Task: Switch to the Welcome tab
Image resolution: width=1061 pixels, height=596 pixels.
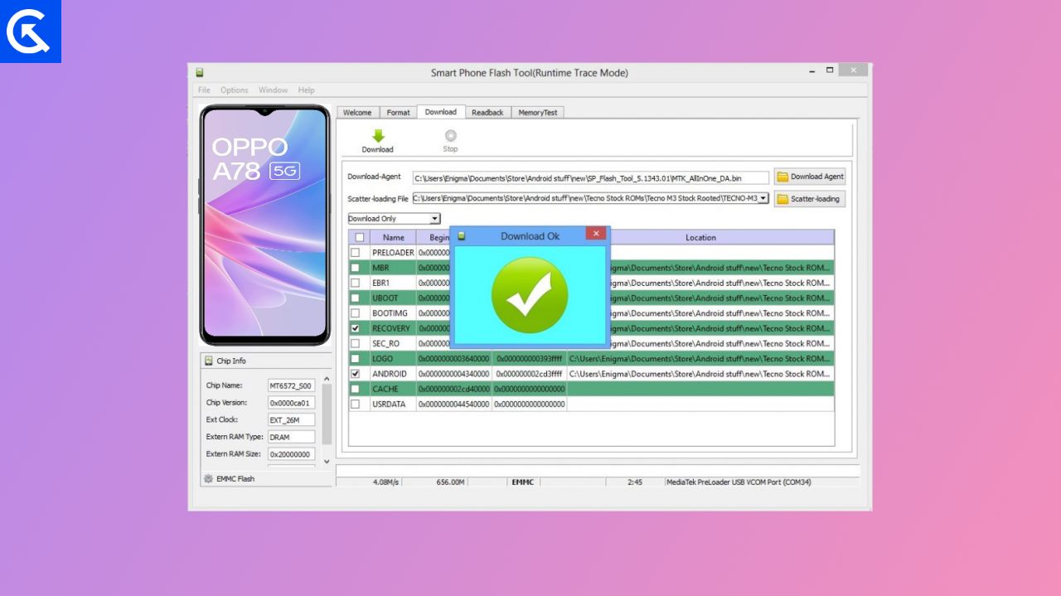Action: pyautogui.click(x=358, y=113)
